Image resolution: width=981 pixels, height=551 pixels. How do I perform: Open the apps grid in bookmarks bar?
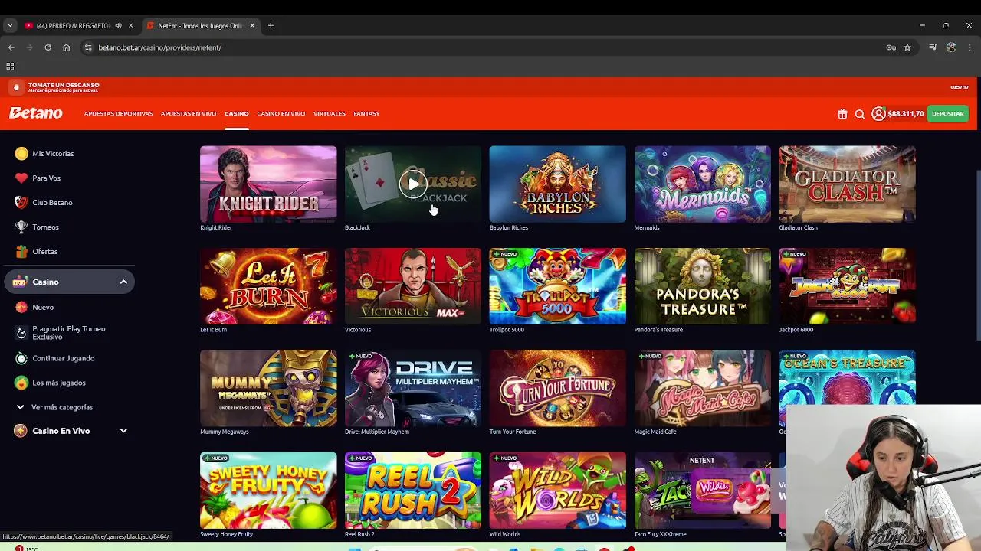pyautogui.click(x=10, y=67)
